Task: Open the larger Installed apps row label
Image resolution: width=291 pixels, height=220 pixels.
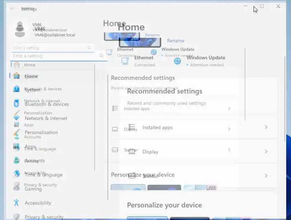Action: (158, 127)
